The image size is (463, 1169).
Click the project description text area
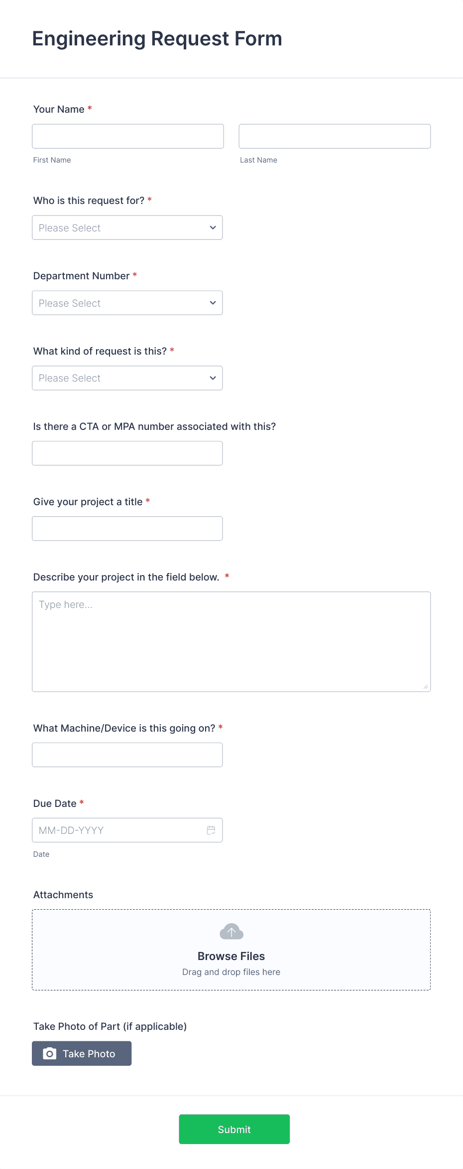pyautogui.click(x=231, y=641)
